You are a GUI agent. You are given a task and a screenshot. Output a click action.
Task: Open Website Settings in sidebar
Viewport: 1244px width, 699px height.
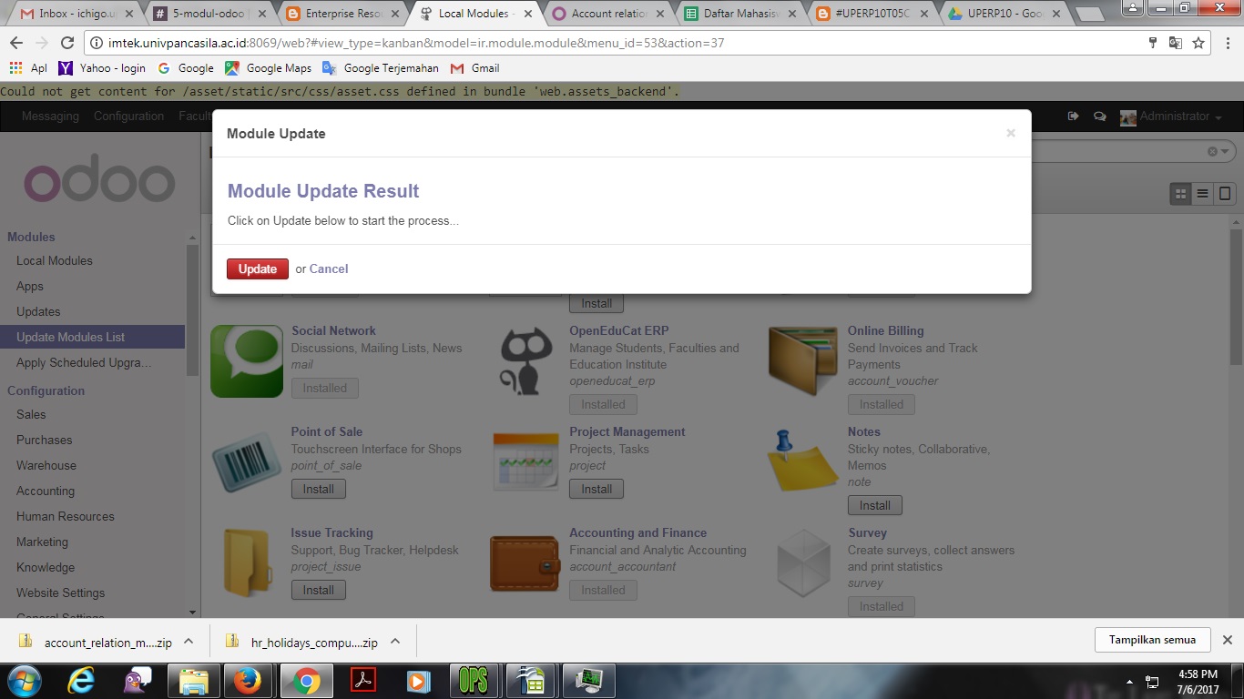point(60,593)
